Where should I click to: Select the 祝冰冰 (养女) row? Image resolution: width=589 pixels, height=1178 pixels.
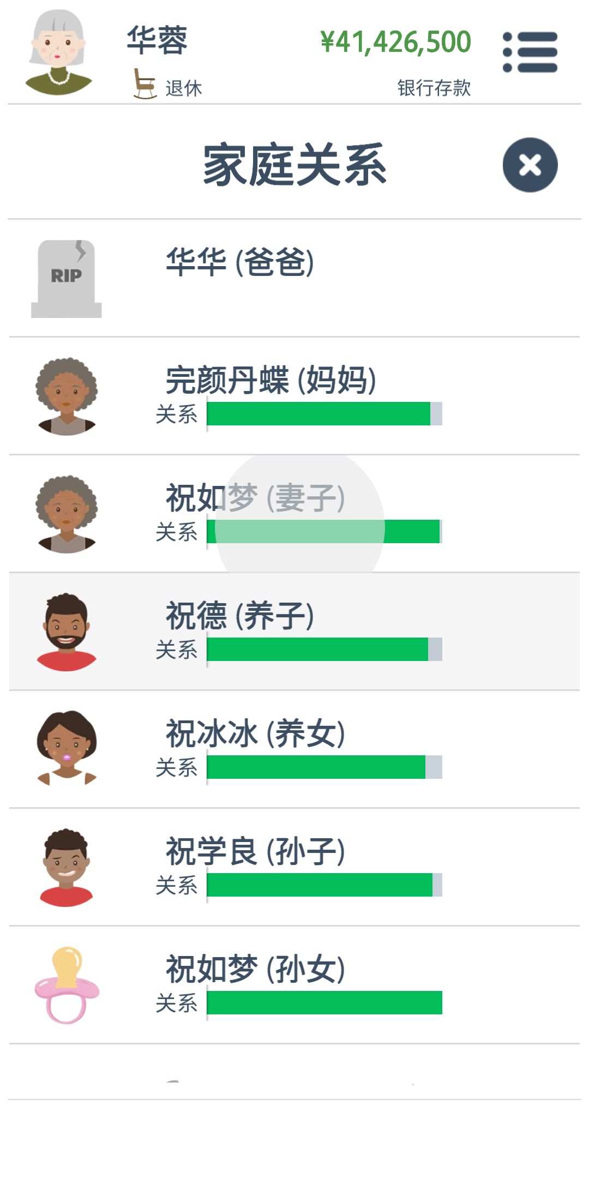294,749
